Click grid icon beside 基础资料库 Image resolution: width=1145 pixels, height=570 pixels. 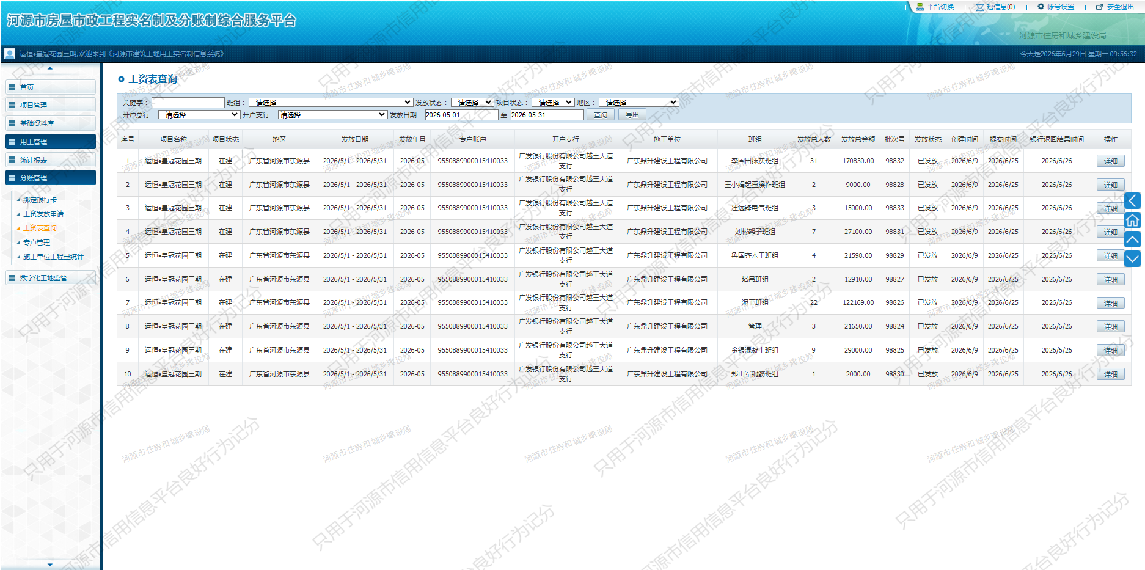tap(12, 123)
